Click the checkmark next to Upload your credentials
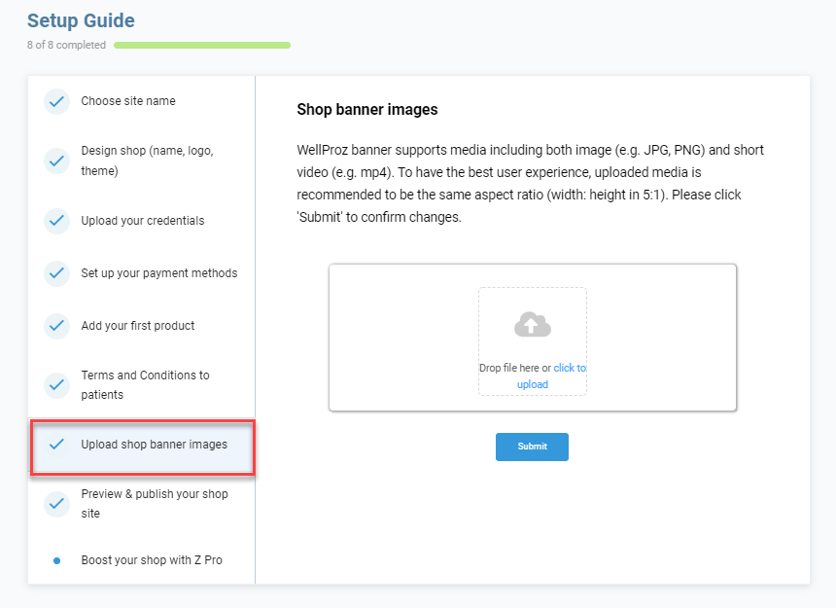The image size is (836, 608). tap(56, 221)
